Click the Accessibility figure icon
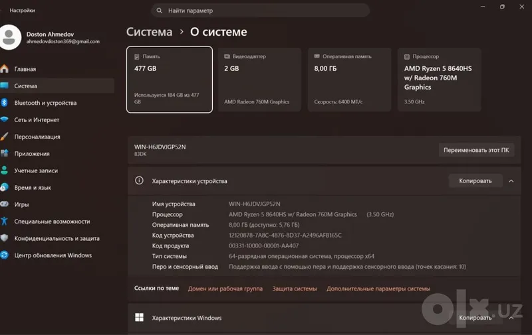The image size is (532, 335). click(5, 221)
